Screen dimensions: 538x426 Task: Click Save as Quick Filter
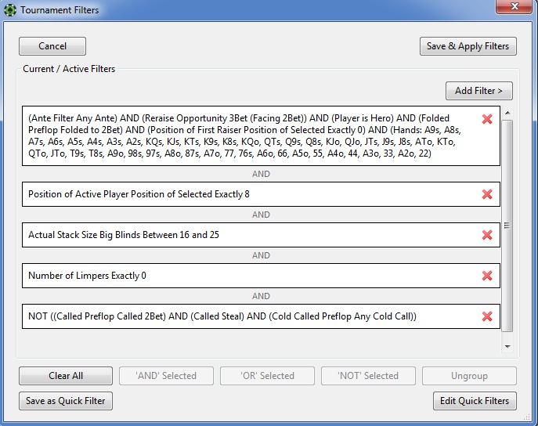click(66, 401)
